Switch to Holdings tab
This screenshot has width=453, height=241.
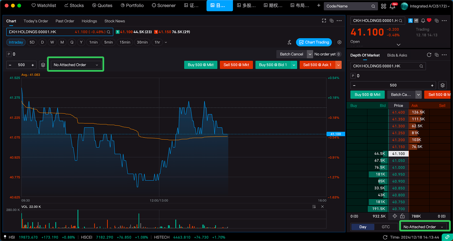tap(89, 21)
